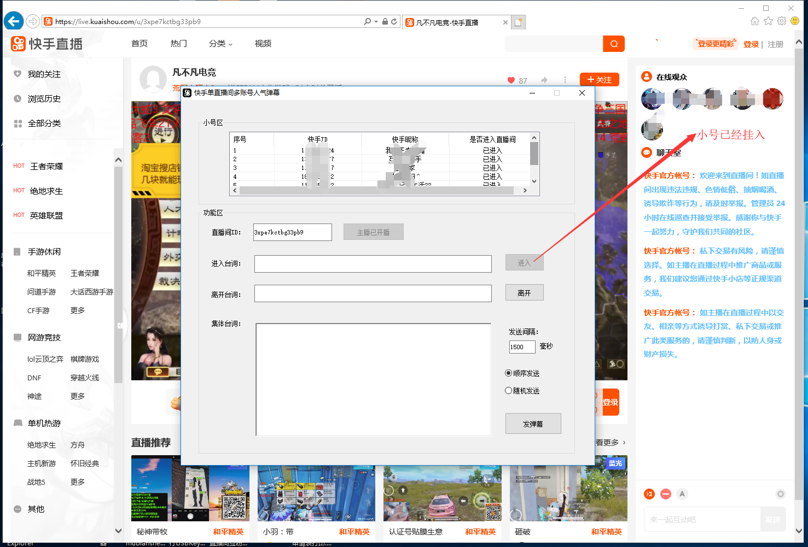
Task: Click the 凡不凡电竞 streamer avatar
Action: [153, 79]
